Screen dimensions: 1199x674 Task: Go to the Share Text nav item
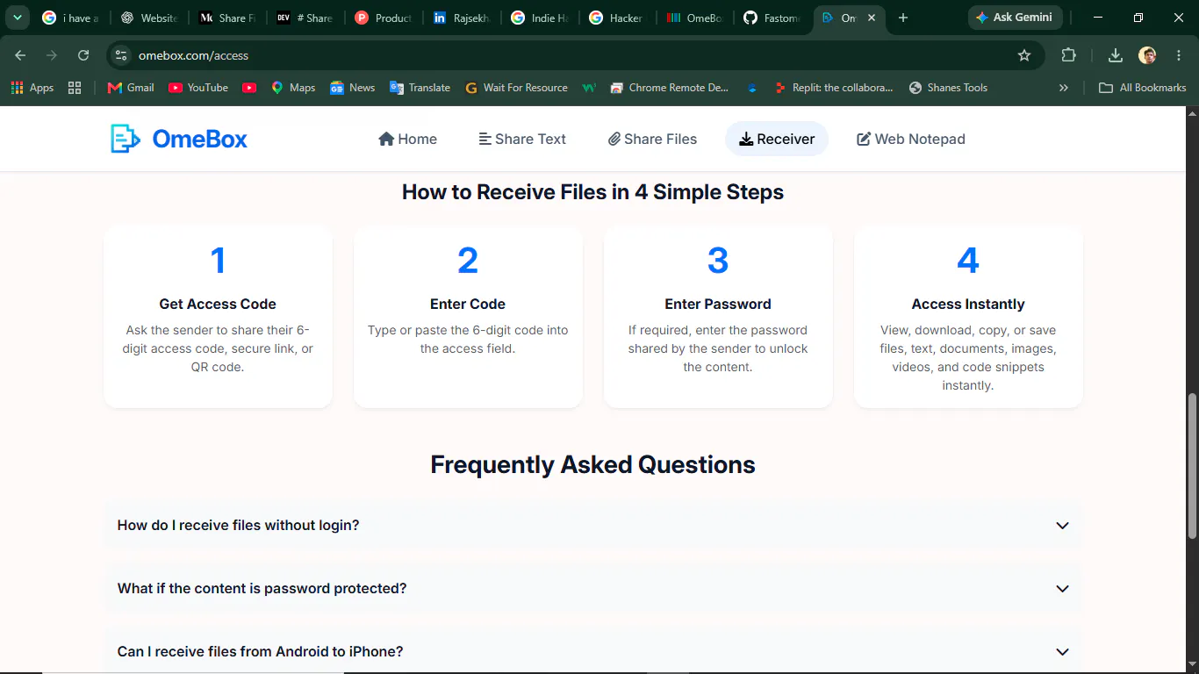(522, 139)
